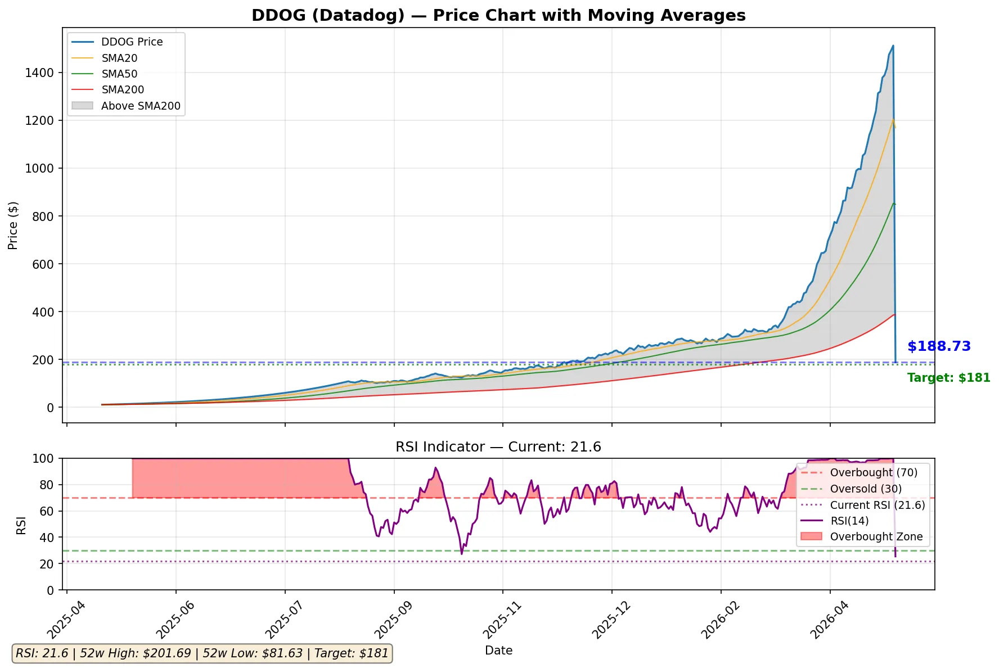Click the "40" RSI tick label
999x668 pixels.
[47, 538]
